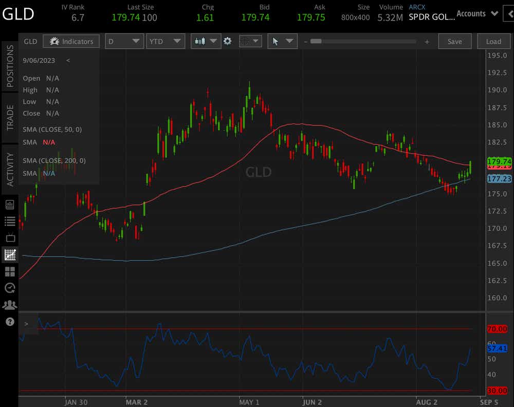Click the 177.23 SMA price tag

(499, 179)
